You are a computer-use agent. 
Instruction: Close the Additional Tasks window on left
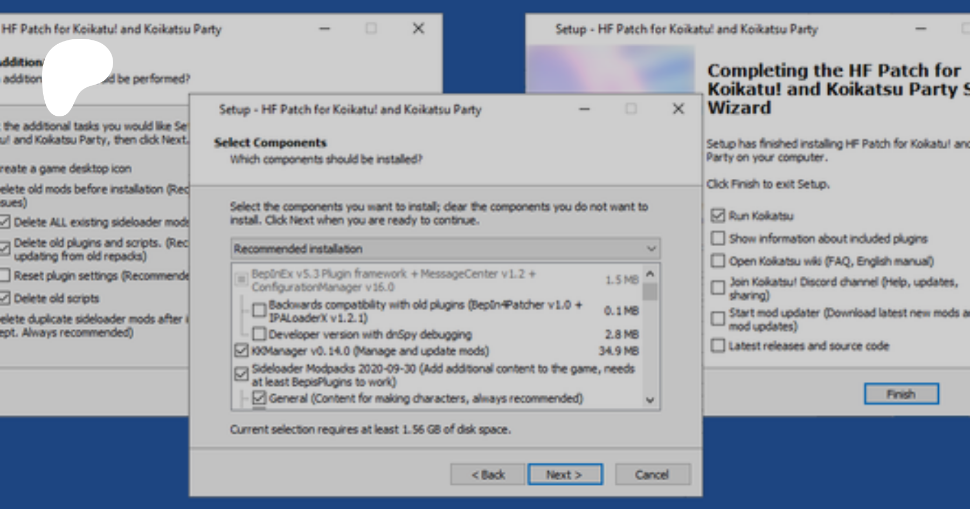pyautogui.click(x=418, y=29)
